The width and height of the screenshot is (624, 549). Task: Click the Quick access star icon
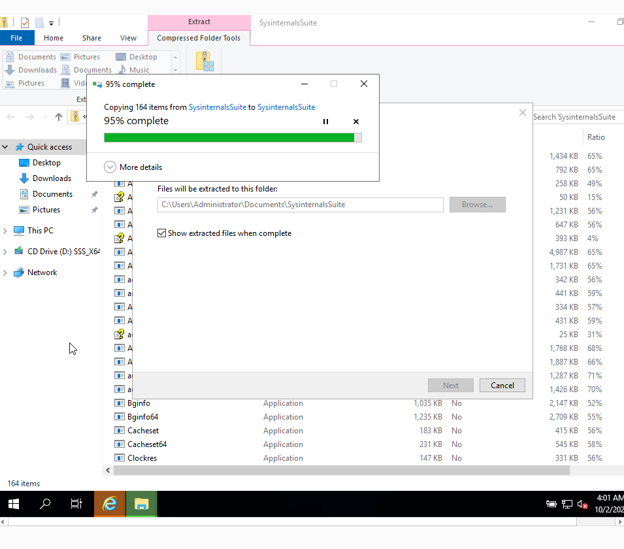tap(19, 147)
